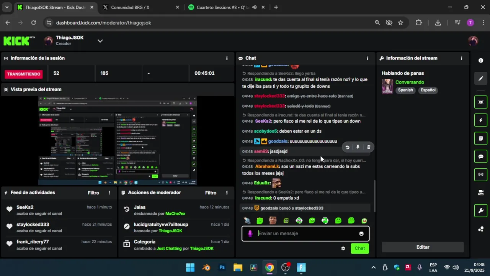Toggle the stream preview panel sidebar icon
Screen dimensions: 490x276
coord(481,102)
